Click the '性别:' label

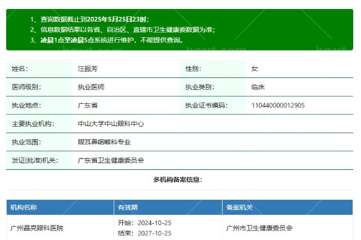click(x=193, y=68)
